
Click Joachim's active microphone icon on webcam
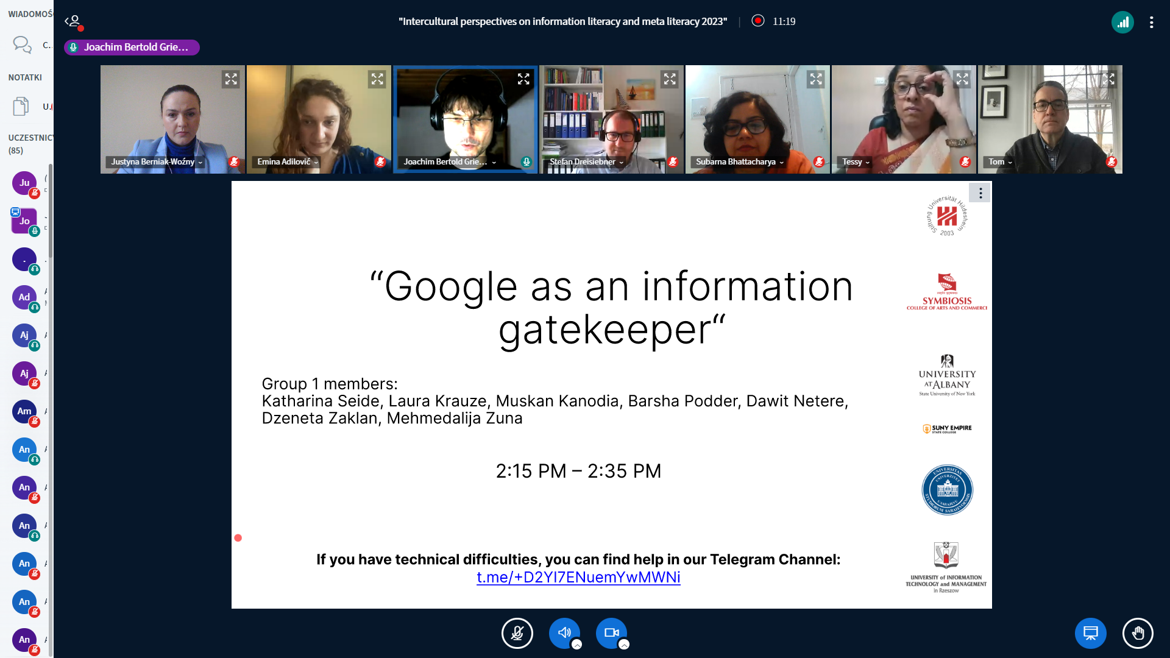point(526,162)
